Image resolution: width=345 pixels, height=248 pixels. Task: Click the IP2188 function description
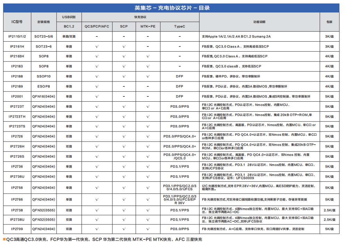pyautogui.click(x=231, y=76)
